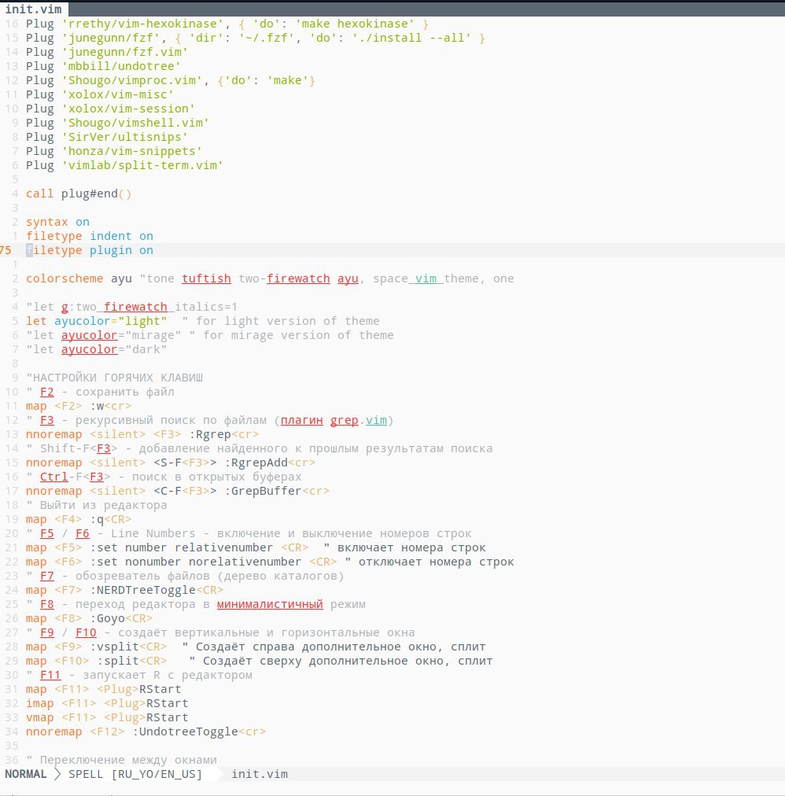Click 'НАСТРОЙКИ ГОРЯЧИХ КЛАВИШ' comment heading

coord(114,378)
